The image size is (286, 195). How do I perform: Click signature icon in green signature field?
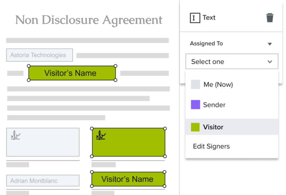tap(101, 136)
